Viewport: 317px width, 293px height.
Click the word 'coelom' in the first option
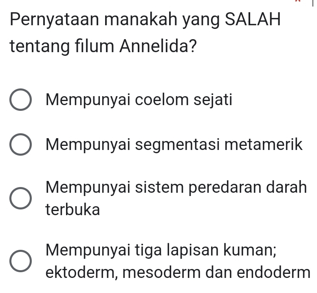[x=162, y=99]
